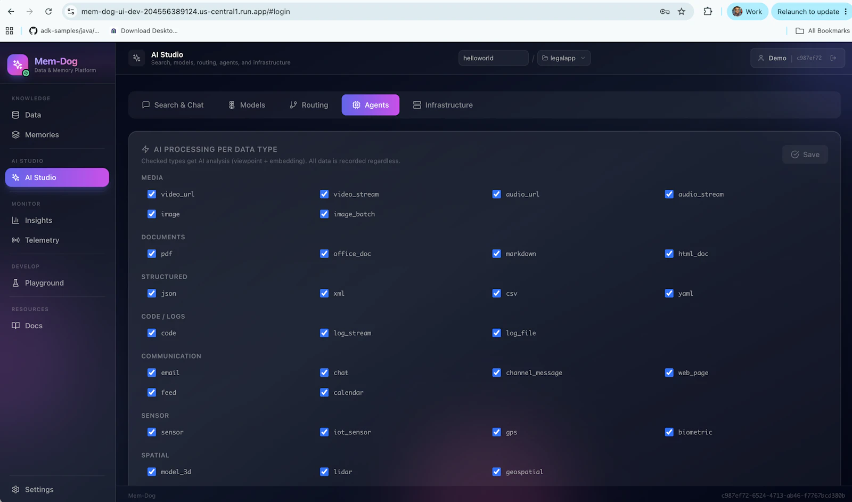Image resolution: width=852 pixels, height=502 pixels.
Task: Open AI Studio in the sidebar
Action: [x=57, y=177]
